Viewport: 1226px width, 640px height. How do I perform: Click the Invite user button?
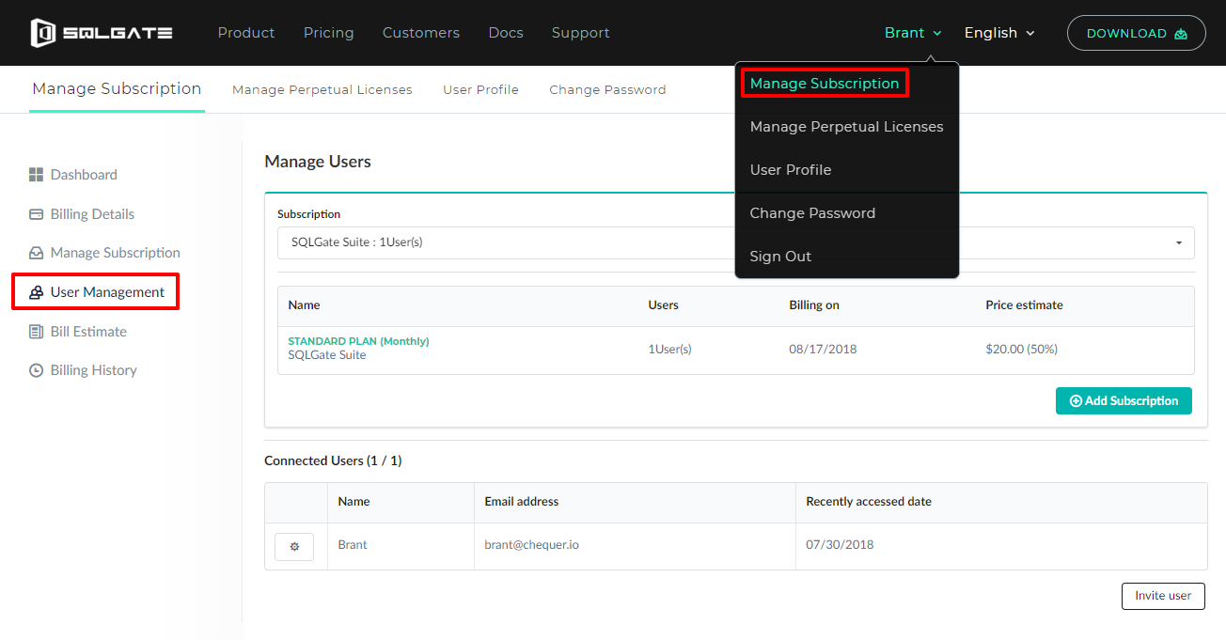pos(1163,596)
